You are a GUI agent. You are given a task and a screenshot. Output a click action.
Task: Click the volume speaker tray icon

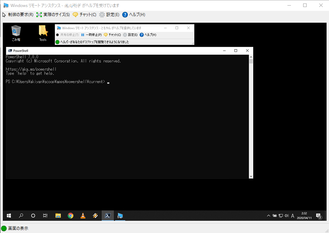287,216
